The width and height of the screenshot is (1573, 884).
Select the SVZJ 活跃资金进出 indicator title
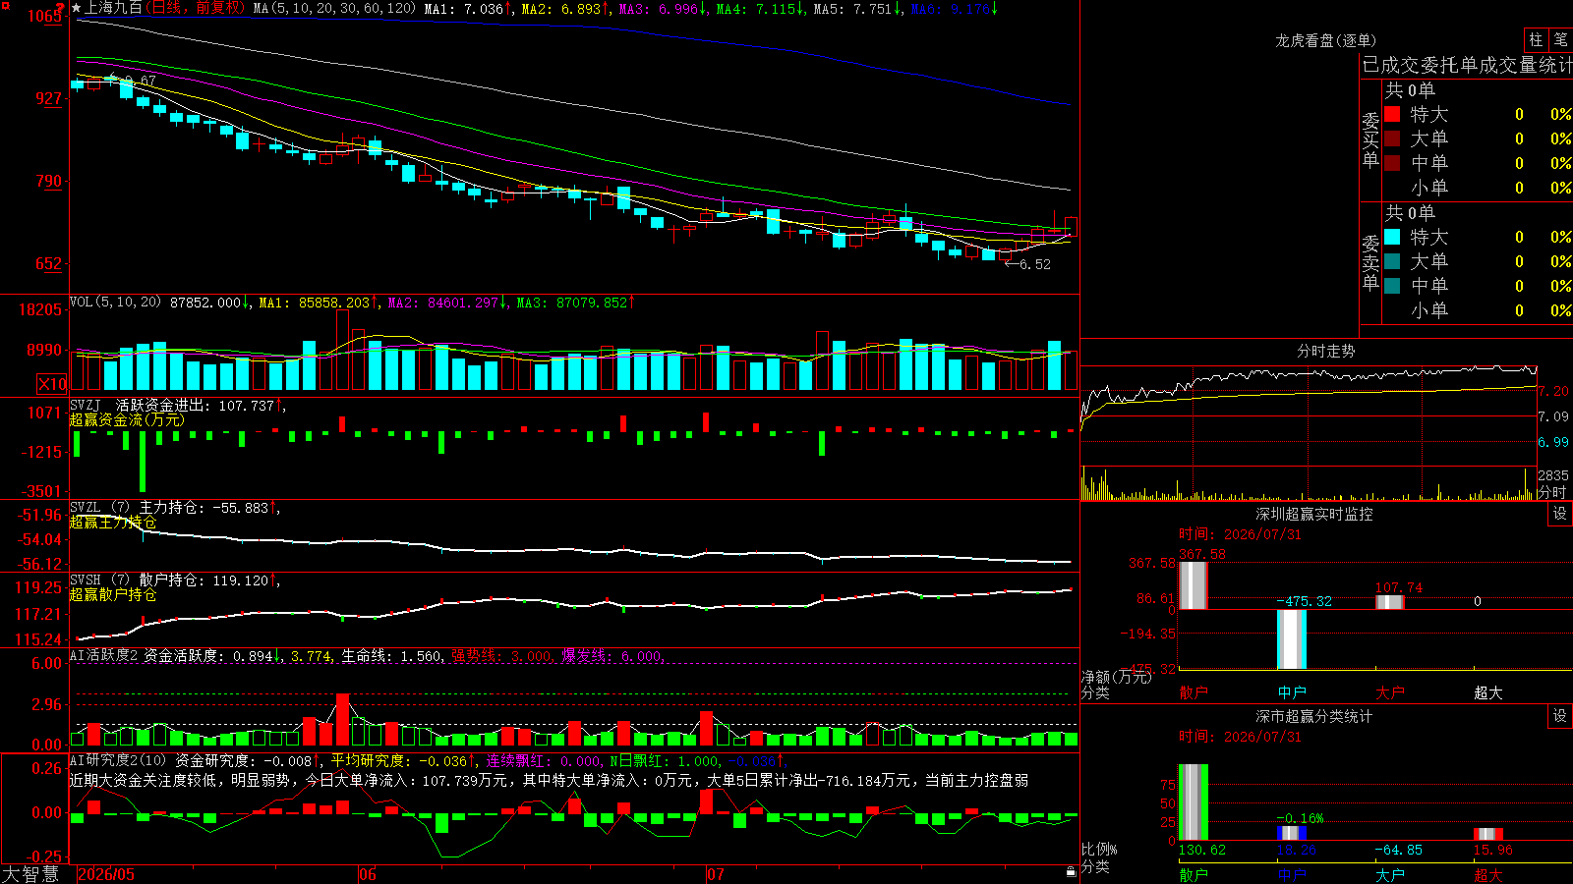pyautogui.click(x=142, y=405)
